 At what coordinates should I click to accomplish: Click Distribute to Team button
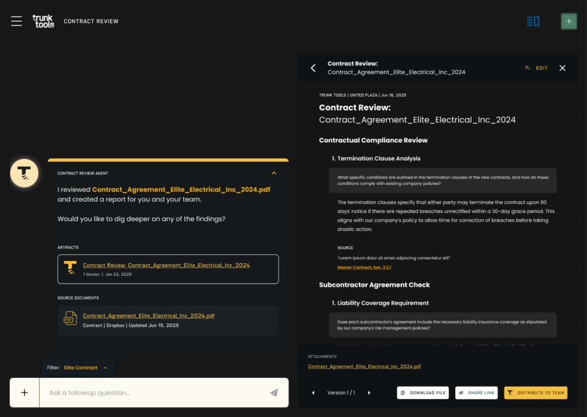535,393
